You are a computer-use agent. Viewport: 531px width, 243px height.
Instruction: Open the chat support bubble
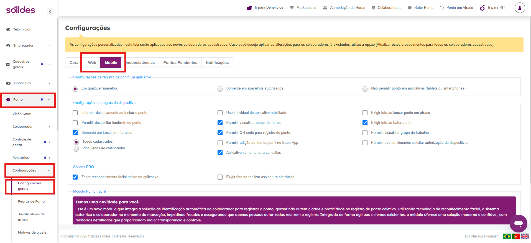pyautogui.click(x=518, y=223)
